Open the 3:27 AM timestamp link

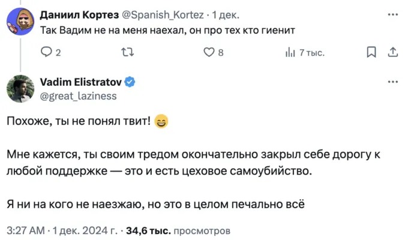26,230
